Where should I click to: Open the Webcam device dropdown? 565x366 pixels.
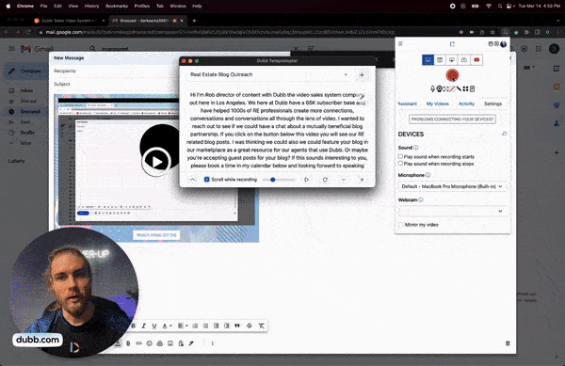click(452, 211)
